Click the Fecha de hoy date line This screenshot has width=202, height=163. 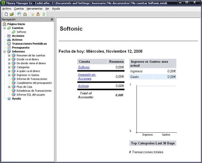(100, 51)
